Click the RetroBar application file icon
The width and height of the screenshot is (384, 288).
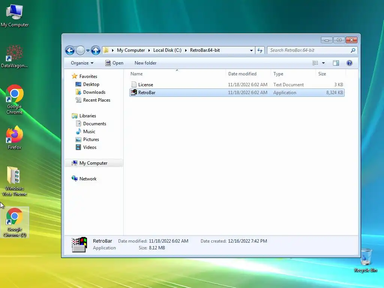tap(134, 92)
